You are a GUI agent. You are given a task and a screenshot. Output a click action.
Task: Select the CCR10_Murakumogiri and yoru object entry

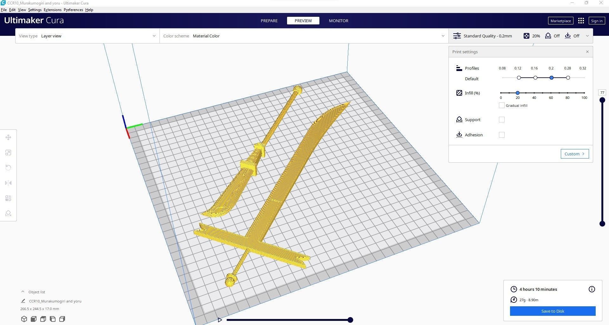(55, 301)
